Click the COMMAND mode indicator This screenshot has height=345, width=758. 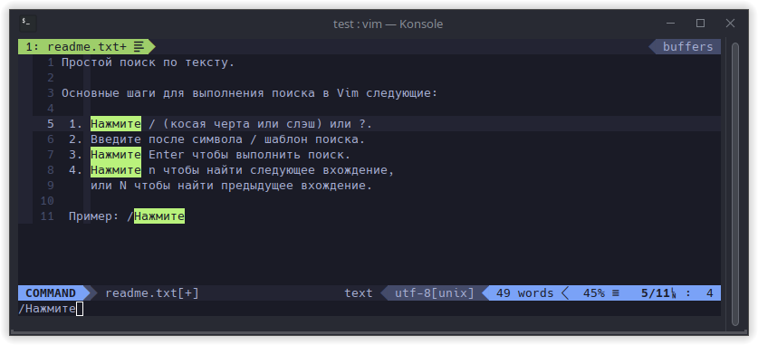click(x=51, y=293)
